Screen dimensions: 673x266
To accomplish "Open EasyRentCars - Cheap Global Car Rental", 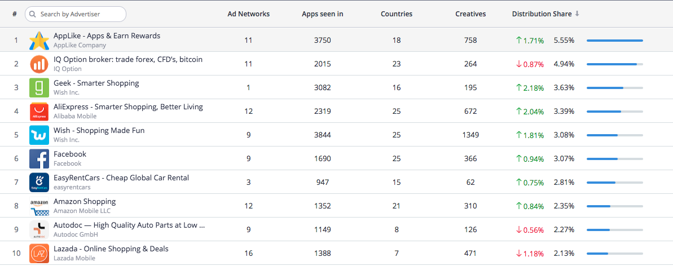I will [121, 178].
